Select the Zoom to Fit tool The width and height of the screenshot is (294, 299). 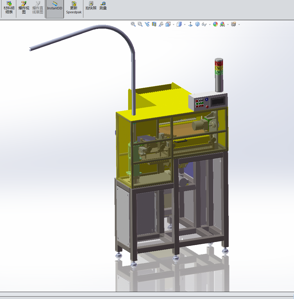pos(133,24)
